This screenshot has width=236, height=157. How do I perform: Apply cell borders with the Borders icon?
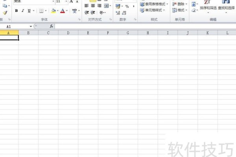(x=41, y=11)
